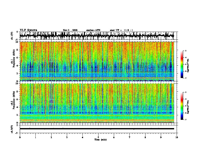Click the "-7" tick on ch.2 colorbar
This screenshot has height=154, width=199.
click(x=185, y=120)
